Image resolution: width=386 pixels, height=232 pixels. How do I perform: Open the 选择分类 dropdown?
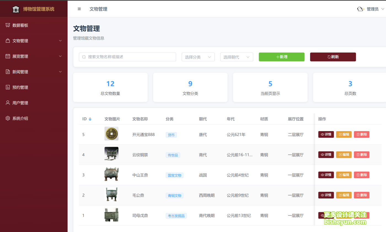point(198,57)
